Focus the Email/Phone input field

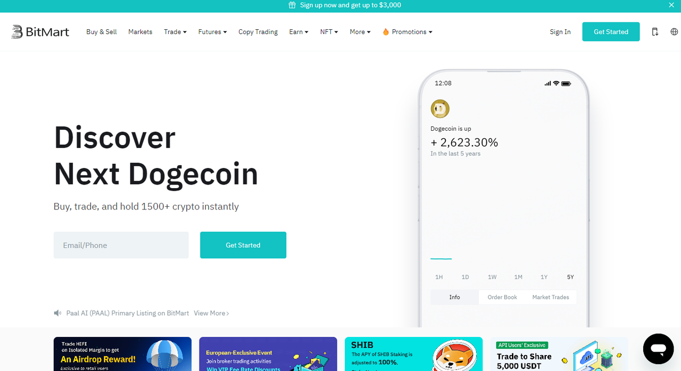121,245
